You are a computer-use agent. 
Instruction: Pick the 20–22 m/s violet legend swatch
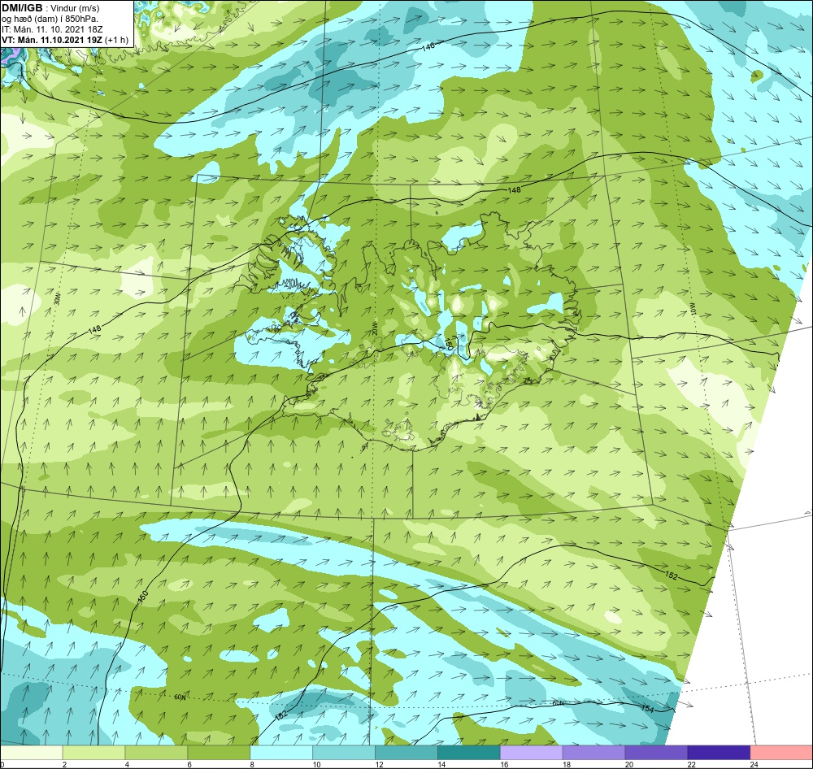pos(656,752)
